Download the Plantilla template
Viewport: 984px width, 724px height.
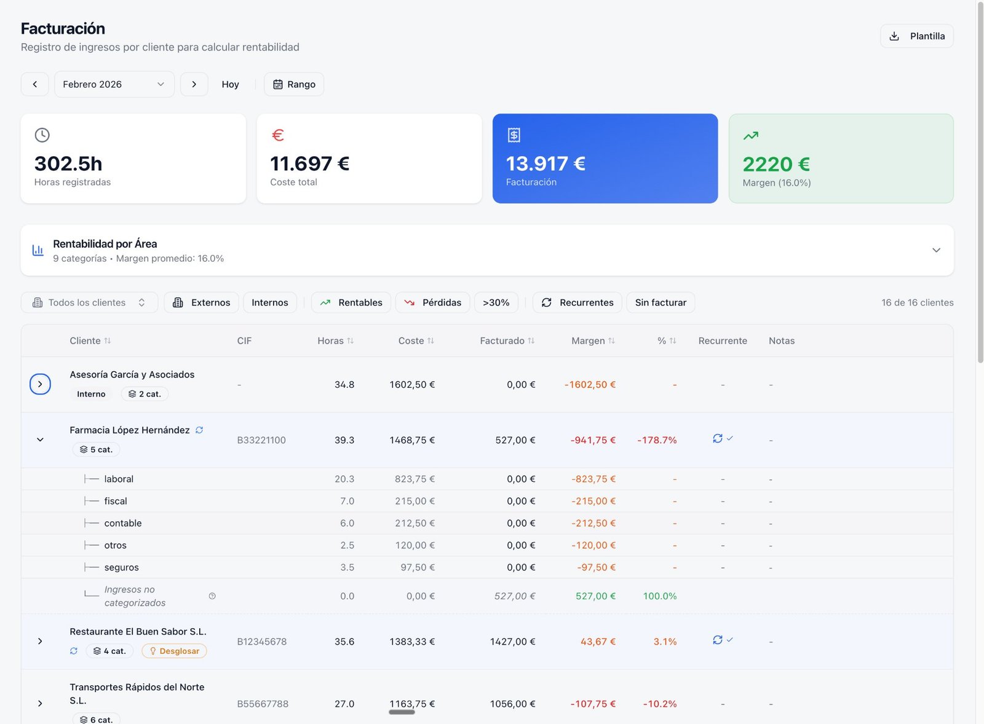click(916, 36)
